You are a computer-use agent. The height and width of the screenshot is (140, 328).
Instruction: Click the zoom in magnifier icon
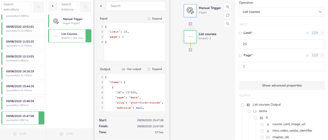(228, 7)
